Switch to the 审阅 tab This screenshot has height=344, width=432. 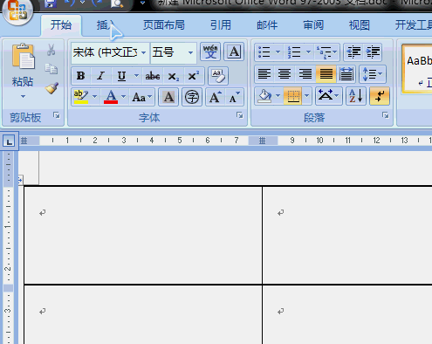pos(313,25)
